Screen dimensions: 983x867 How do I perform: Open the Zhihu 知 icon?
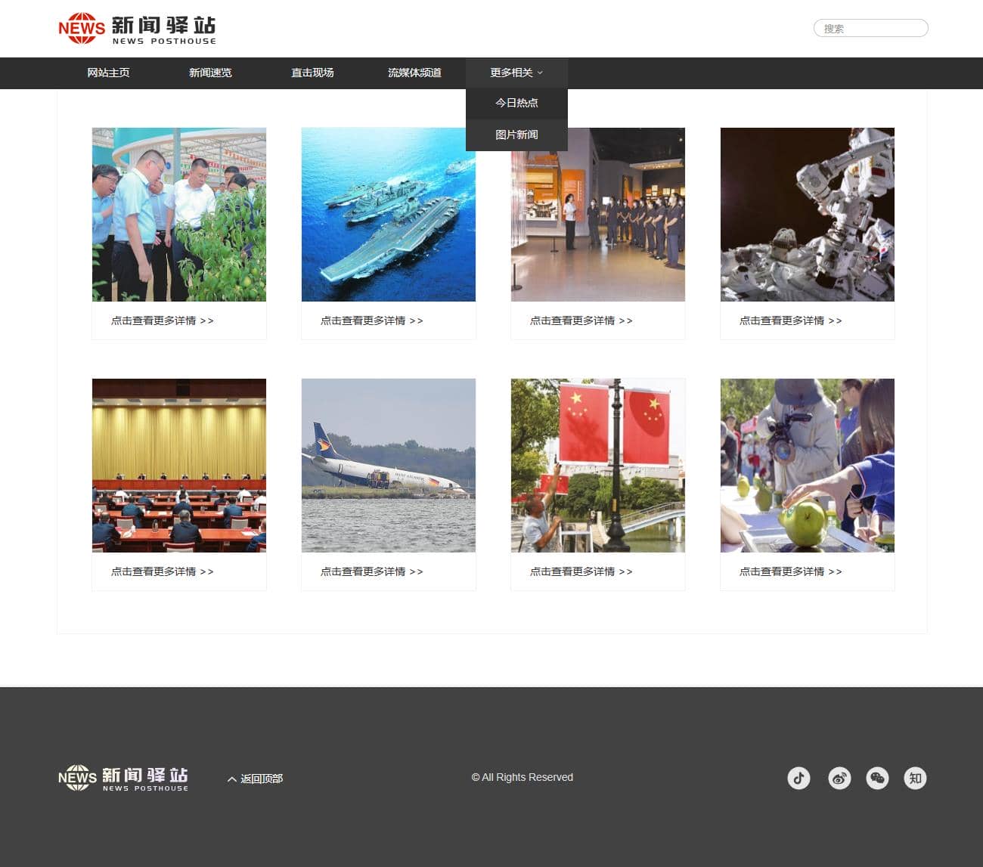915,778
